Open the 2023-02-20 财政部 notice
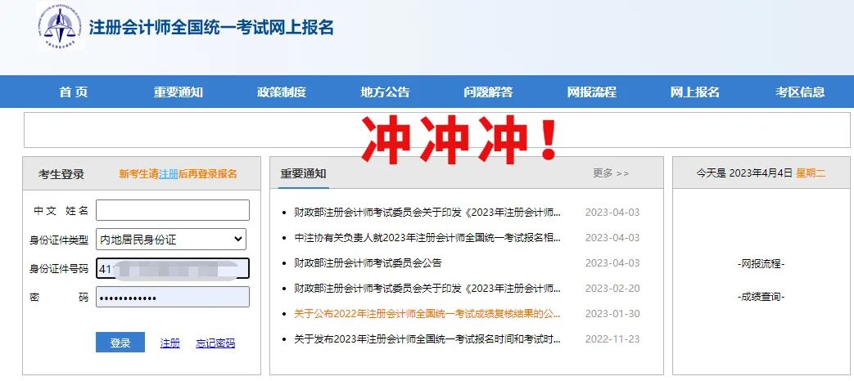The image size is (854, 381). click(427, 288)
